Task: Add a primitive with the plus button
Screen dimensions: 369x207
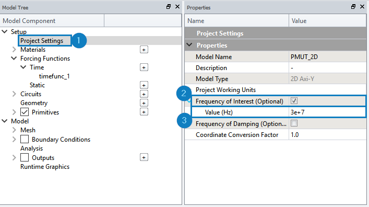Action: coord(144,112)
